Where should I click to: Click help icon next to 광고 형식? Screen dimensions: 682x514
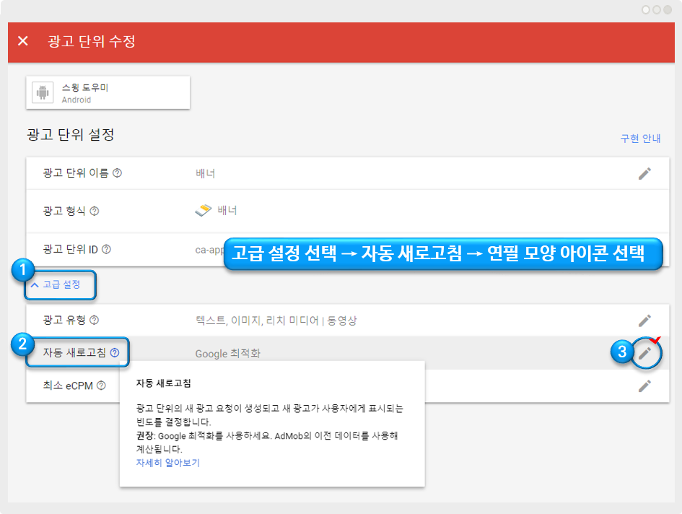click(94, 211)
